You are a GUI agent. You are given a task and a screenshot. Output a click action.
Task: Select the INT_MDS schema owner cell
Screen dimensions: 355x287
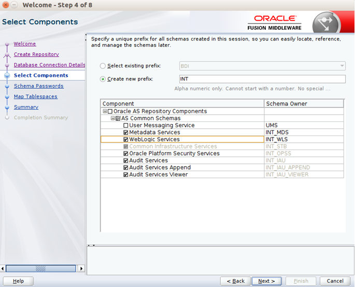point(304,132)
